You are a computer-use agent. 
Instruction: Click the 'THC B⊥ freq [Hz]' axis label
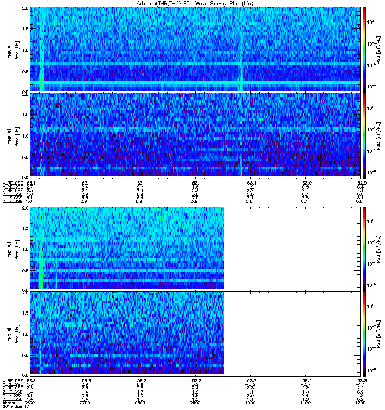tap(13, 249)
